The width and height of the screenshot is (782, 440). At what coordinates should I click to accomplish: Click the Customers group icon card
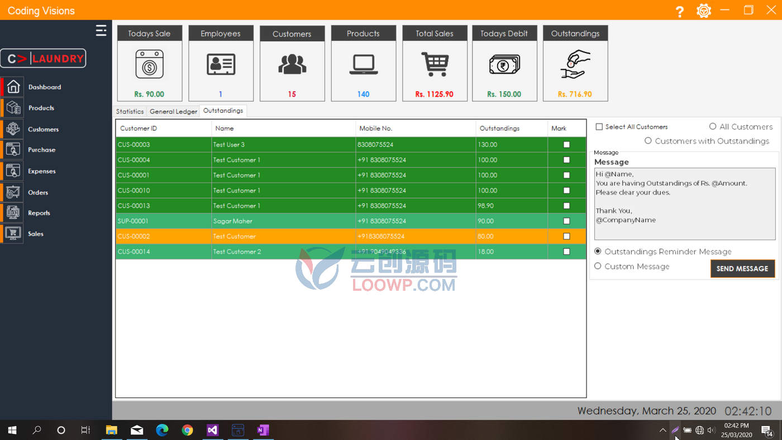pyautogui.click(x=292, y=65)
